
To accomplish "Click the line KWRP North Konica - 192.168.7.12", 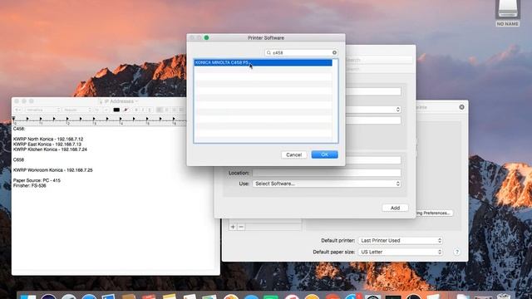I will (48, 139).
